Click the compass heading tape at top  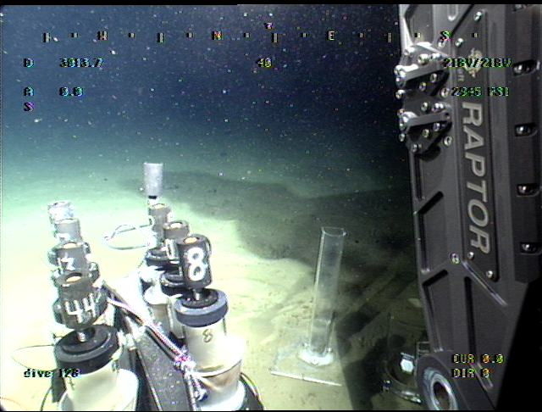coord(246,36)
